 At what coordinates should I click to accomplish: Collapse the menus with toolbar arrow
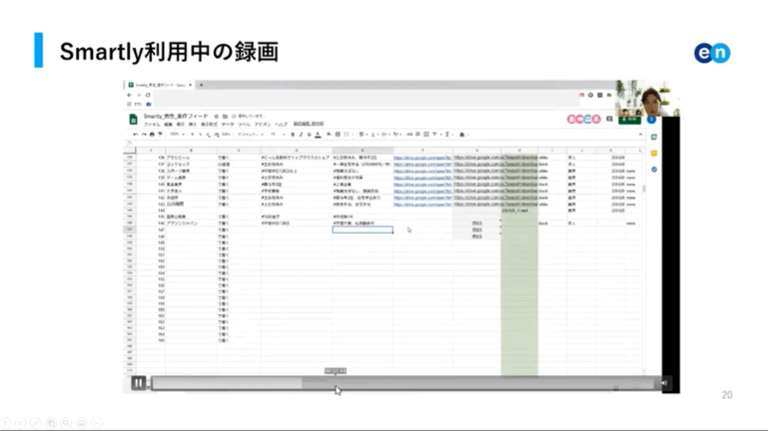coord(640,134)
